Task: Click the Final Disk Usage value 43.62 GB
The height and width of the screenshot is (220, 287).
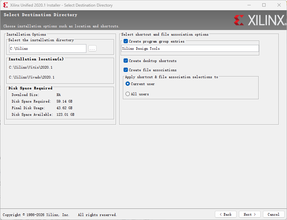Action: click(65, 108)
